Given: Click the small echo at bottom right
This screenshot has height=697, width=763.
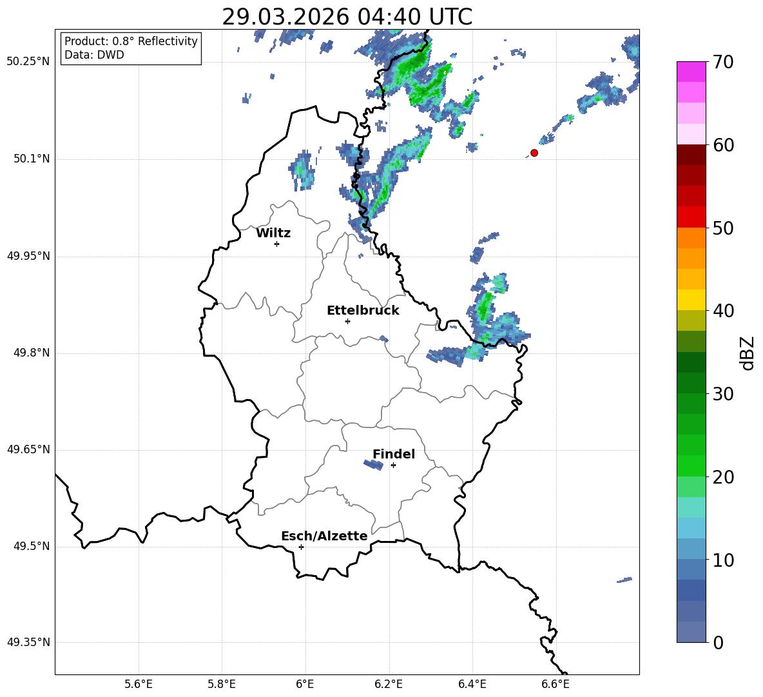Looking at the screenshot, I should pos(624,580).
